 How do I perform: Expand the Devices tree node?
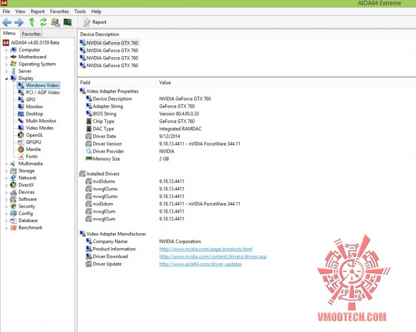(6, 192)
